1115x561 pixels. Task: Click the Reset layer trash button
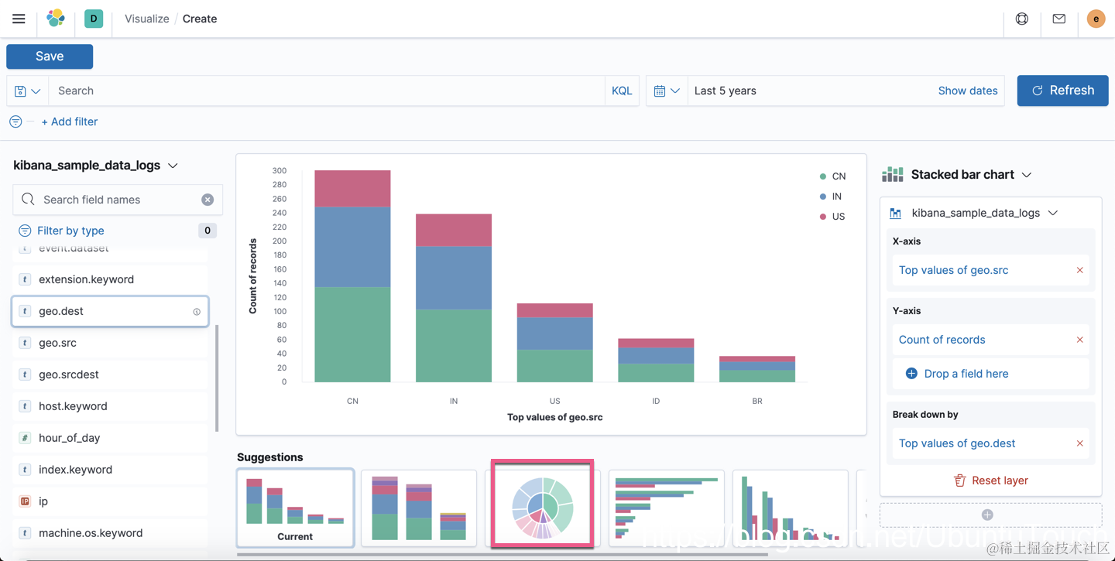(990, 481)
